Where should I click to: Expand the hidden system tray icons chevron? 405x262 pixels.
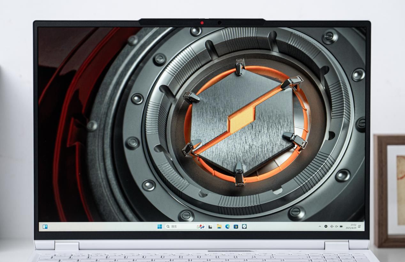[320, 227]
